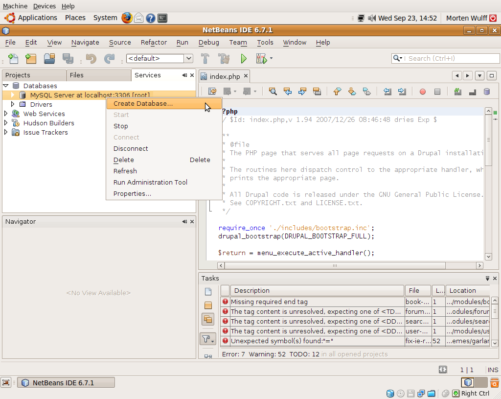Click the Morten Wulff user name
Image resolution: width=501 pixels, height=399 pixels.
click(466, 18)
